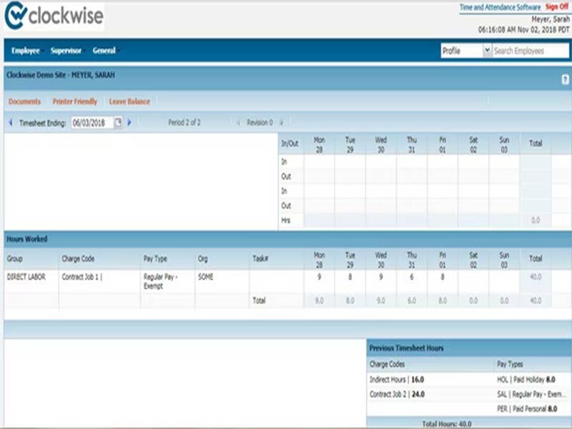Click the previous timesheet arrow
The height and width of the screenshot is (429, 572).
pos(8,123)
